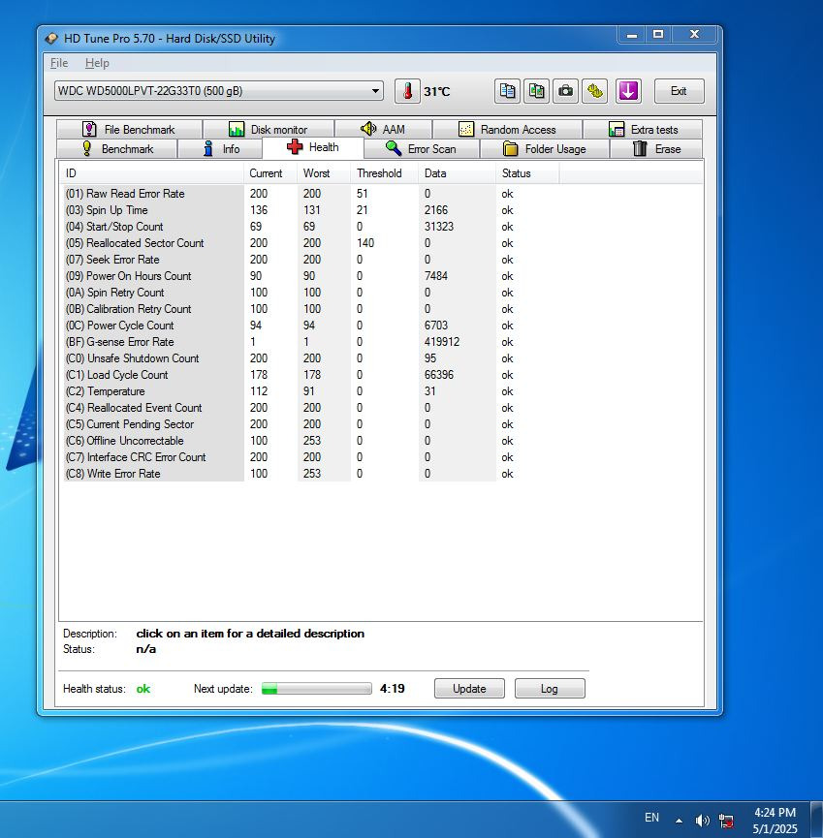823x838 pixels.
Task: Switch to Disk monitor tab
Action: pos(268,130)
